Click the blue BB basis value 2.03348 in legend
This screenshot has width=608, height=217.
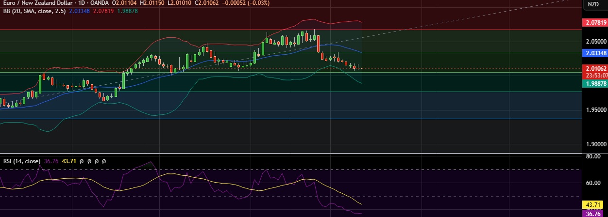79,11
